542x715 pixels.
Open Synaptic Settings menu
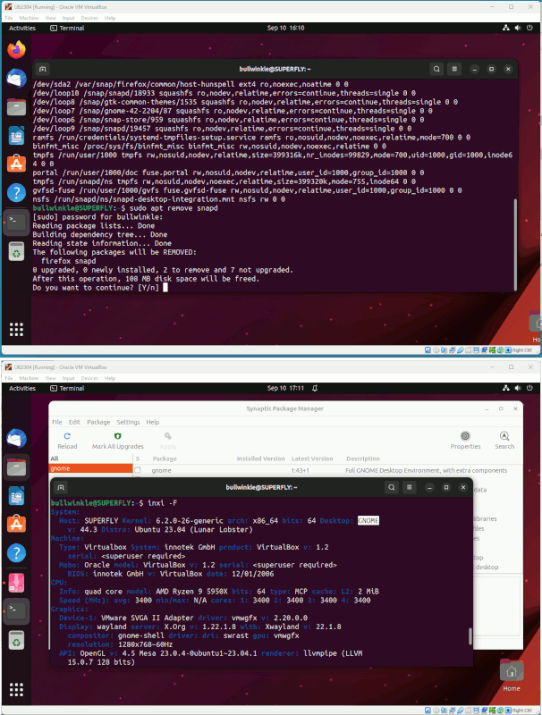(x=128, y=422)
